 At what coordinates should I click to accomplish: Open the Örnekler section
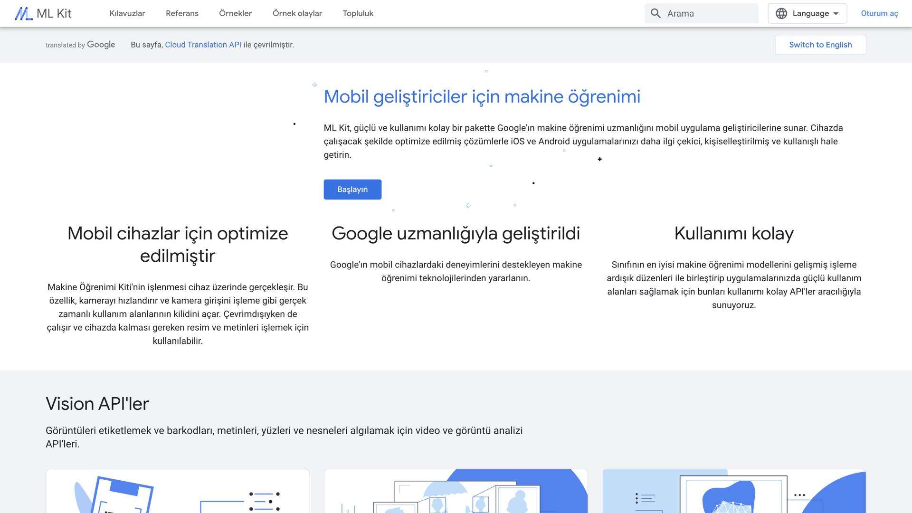coord(236,13)
